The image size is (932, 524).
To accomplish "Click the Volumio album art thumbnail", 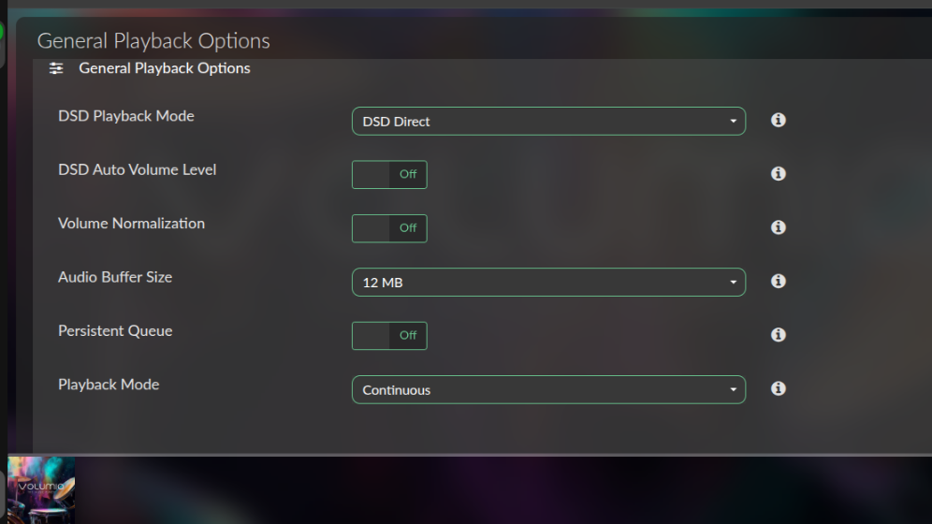I will pos(41,490).
